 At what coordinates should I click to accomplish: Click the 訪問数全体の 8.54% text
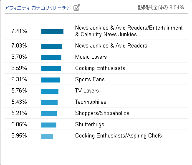161,7
